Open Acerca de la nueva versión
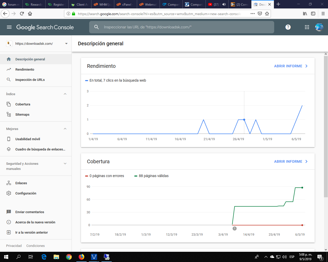The height and width of the screenshot is (262, 328). pyautogui.click(x=36, y=222)
